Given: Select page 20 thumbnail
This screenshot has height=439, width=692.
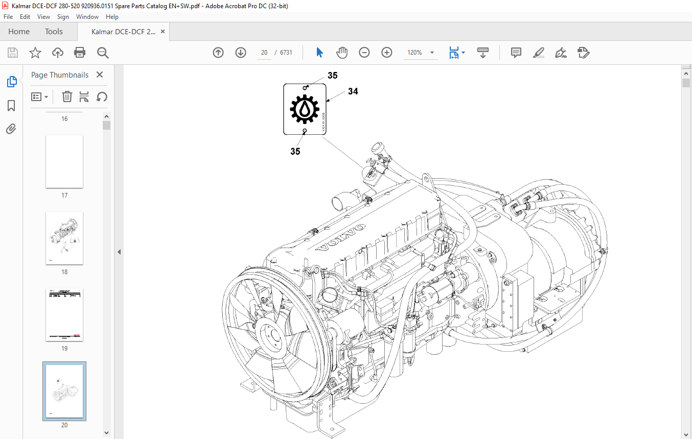Looking at the screenshot, I should [64, 391].
